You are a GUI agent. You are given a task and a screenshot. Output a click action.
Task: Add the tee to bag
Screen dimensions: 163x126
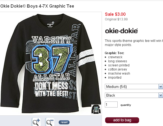click(122, 120)
